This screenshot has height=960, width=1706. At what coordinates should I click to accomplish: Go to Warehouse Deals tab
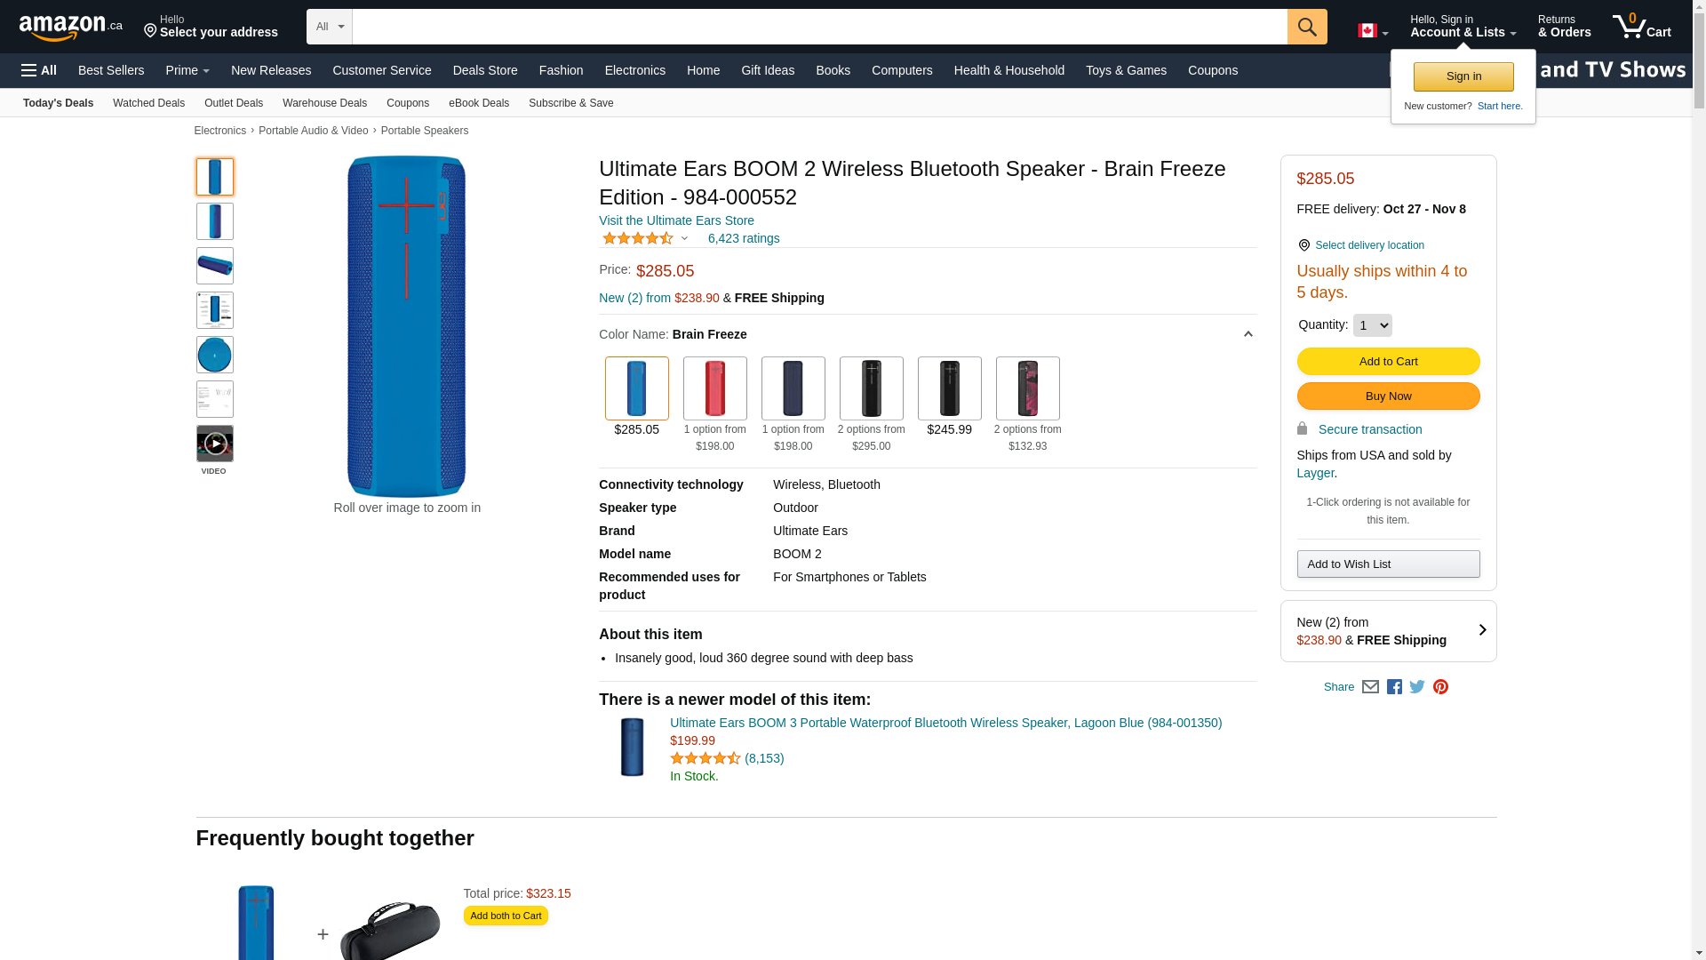pyautogui.click(x=324, y=103)
